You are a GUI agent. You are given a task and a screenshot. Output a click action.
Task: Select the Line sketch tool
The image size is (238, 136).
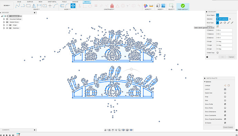coord(18,6)
